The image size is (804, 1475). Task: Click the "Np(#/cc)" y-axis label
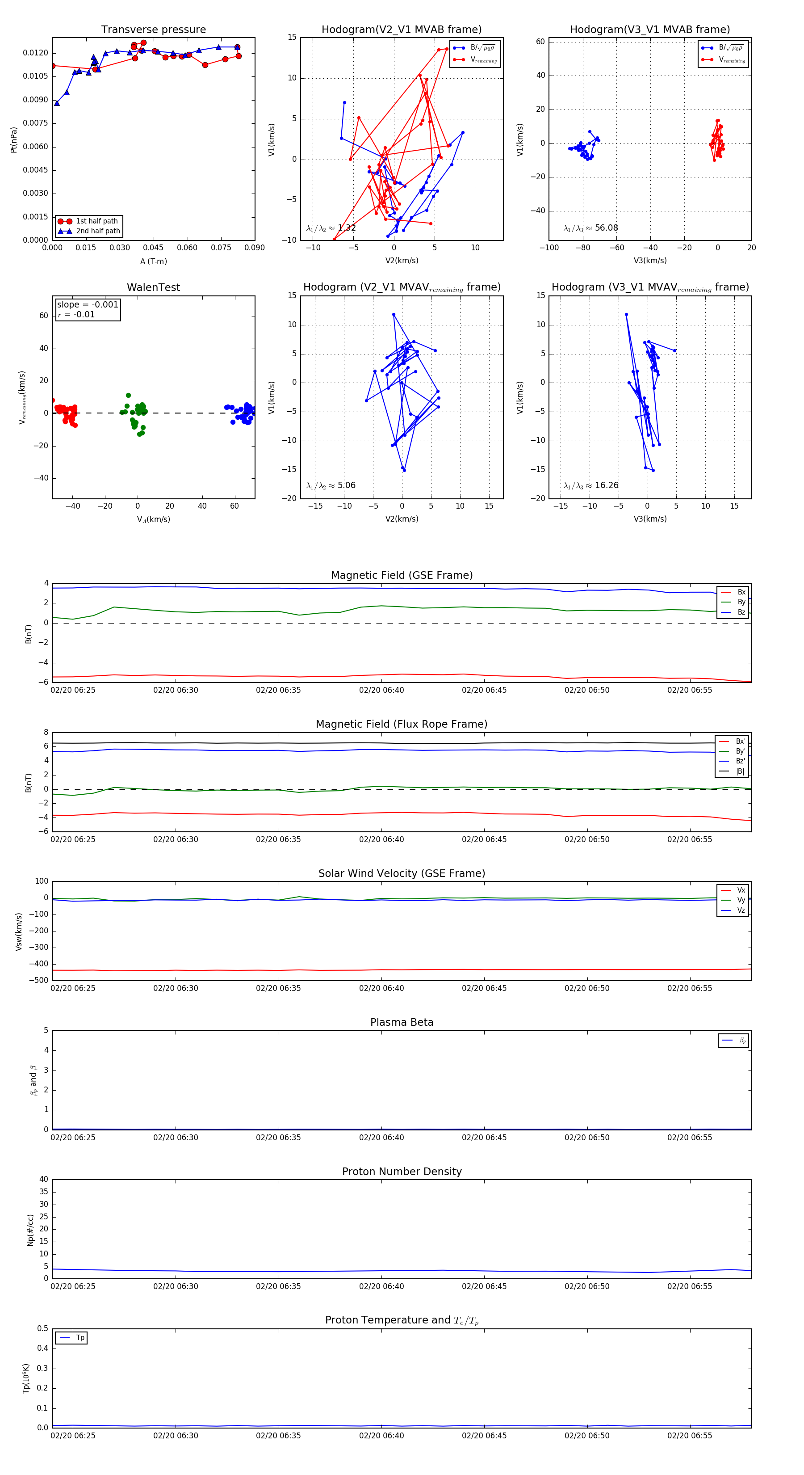tap(30, 1230)
